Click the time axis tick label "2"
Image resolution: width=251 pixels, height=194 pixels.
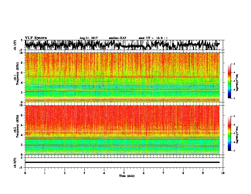click(x=65, y=173)
